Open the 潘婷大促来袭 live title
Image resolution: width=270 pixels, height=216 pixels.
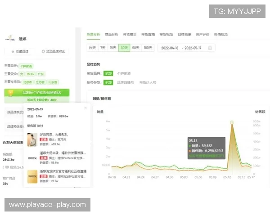[63, 153]
